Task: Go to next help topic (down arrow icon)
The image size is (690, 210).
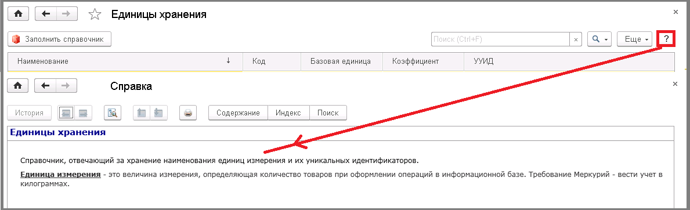Action: click(158, 113)
